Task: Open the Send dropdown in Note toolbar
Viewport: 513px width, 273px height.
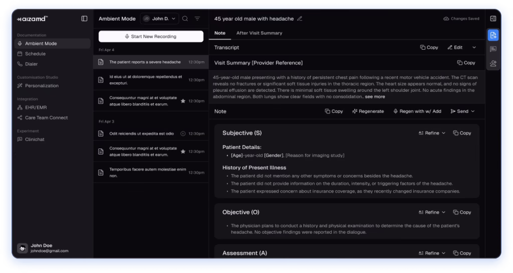Action: pyautogui.click(x=462, y=111)
